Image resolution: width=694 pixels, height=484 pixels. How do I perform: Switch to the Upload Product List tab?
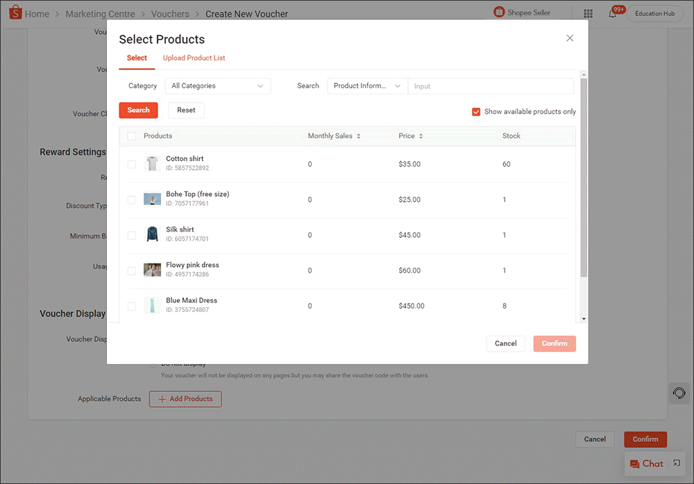click(194, 58)
